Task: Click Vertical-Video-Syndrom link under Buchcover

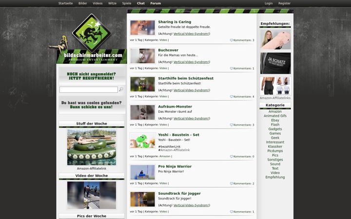Action: [191, 62]
